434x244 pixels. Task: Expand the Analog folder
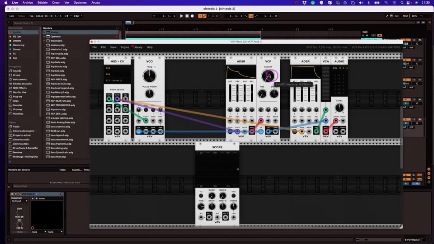(44, 33)
